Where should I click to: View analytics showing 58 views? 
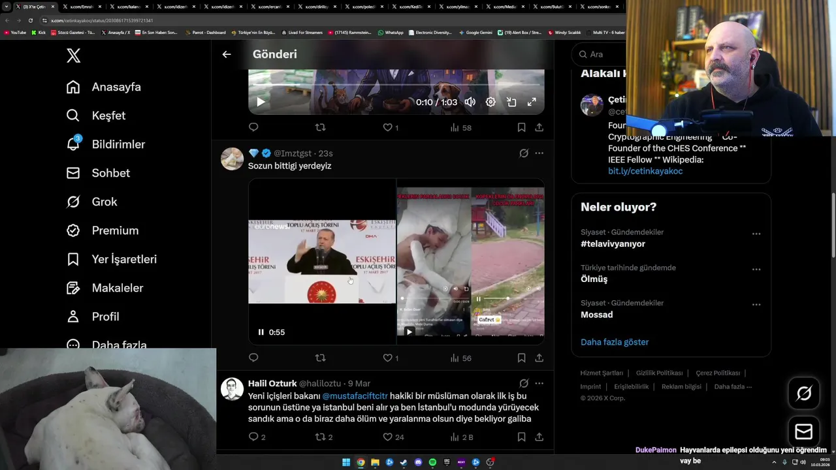tap(460, 127)
